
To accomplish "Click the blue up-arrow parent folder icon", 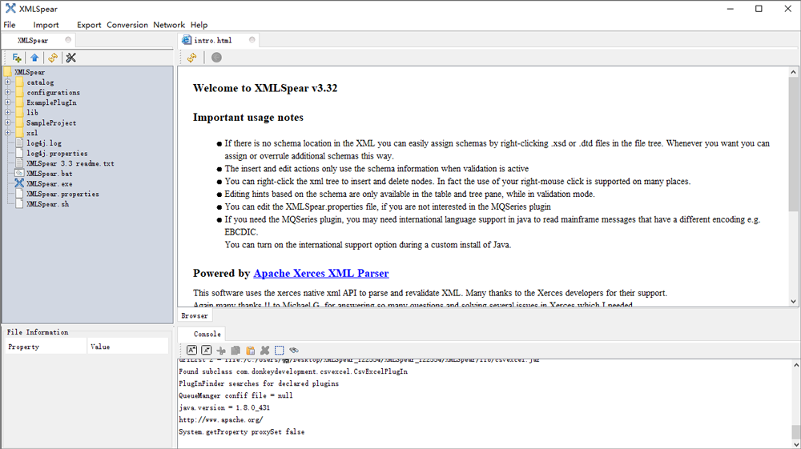I will pyautogui.click(x=34, y=58).
